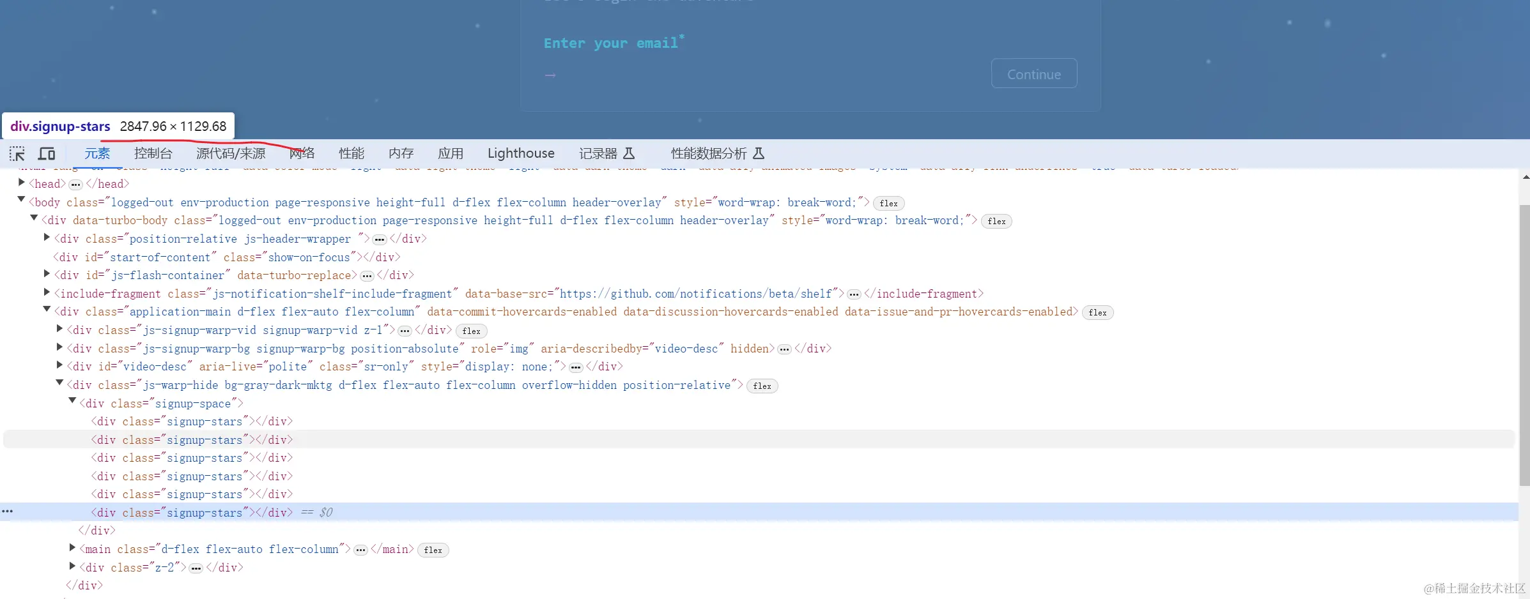Toggle the device toolbar icon

point(47,153)
